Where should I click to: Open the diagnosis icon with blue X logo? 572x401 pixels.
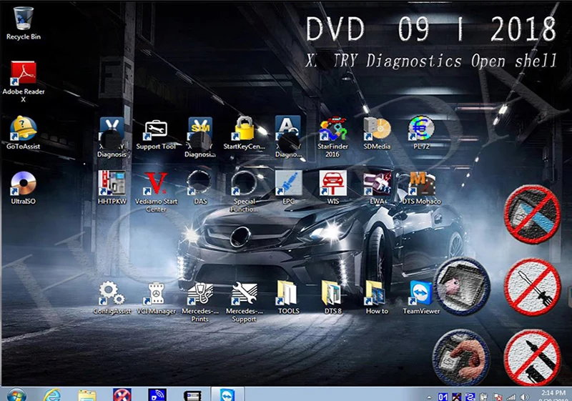click(x=112, y=137)
